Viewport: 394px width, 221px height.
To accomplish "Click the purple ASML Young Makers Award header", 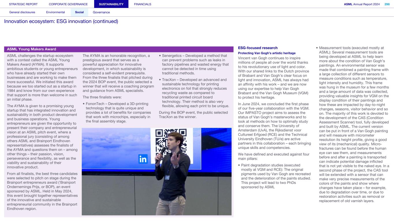I will coord(119,49).
